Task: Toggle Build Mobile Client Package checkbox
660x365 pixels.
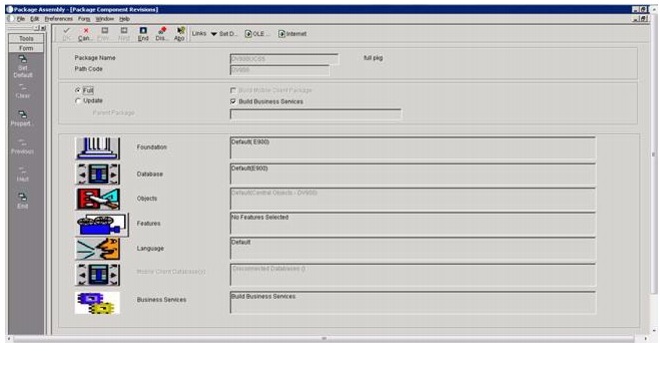Action: coord(233,90)
